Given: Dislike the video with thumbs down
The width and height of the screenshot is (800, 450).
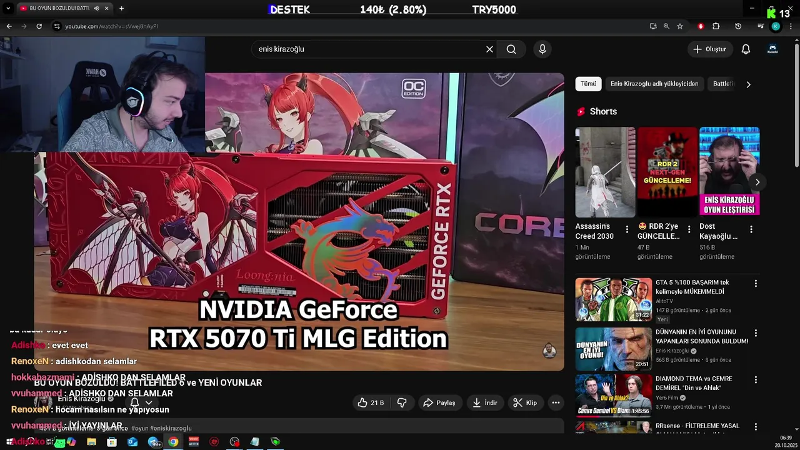Looking at the screenshot, I should 402,403.
